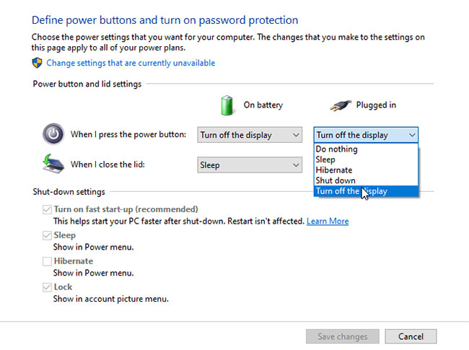Click the laptop lid close icon
Screen dimensions: 469x350
53,165
